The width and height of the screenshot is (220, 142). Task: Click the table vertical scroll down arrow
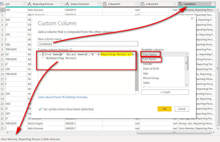[218, 128]
